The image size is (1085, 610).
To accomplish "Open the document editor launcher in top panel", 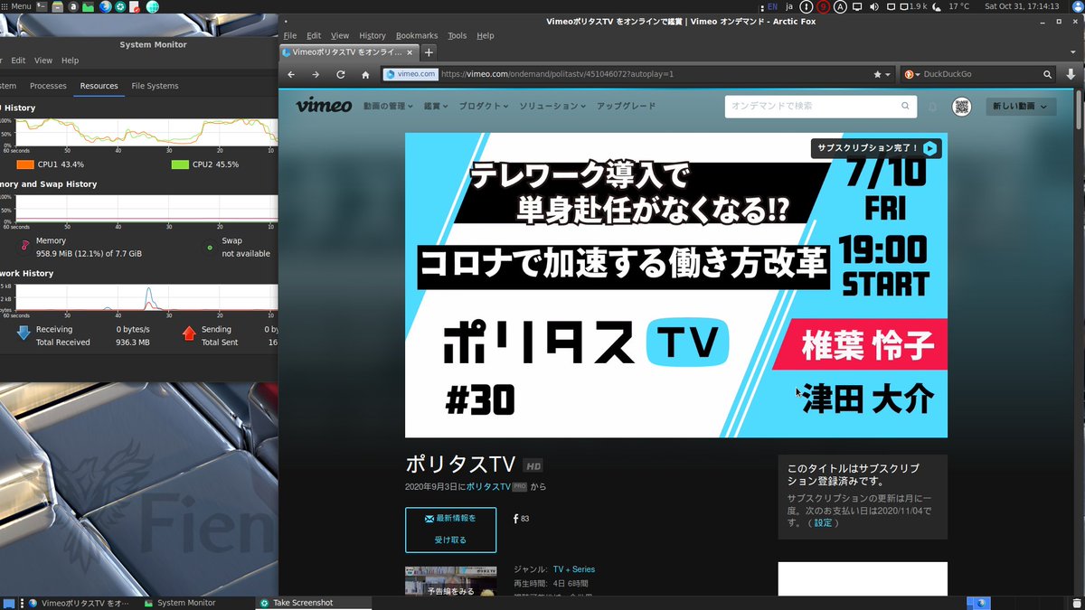I will (x=135, y=6).
